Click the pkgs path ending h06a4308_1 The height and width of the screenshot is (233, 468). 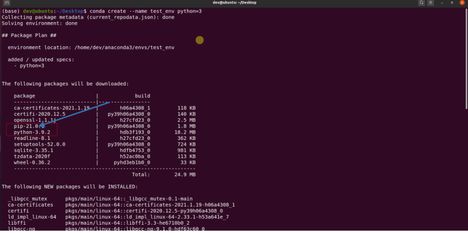(x=150, y=205)
